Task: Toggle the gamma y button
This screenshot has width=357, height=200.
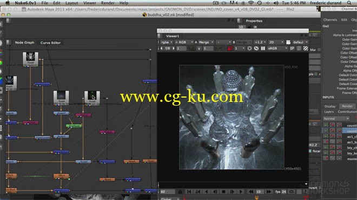Action: click(199, 49)
